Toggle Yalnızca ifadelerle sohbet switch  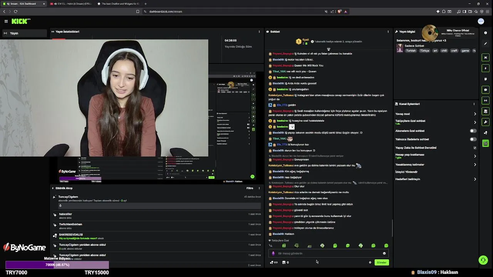[473, 139]
